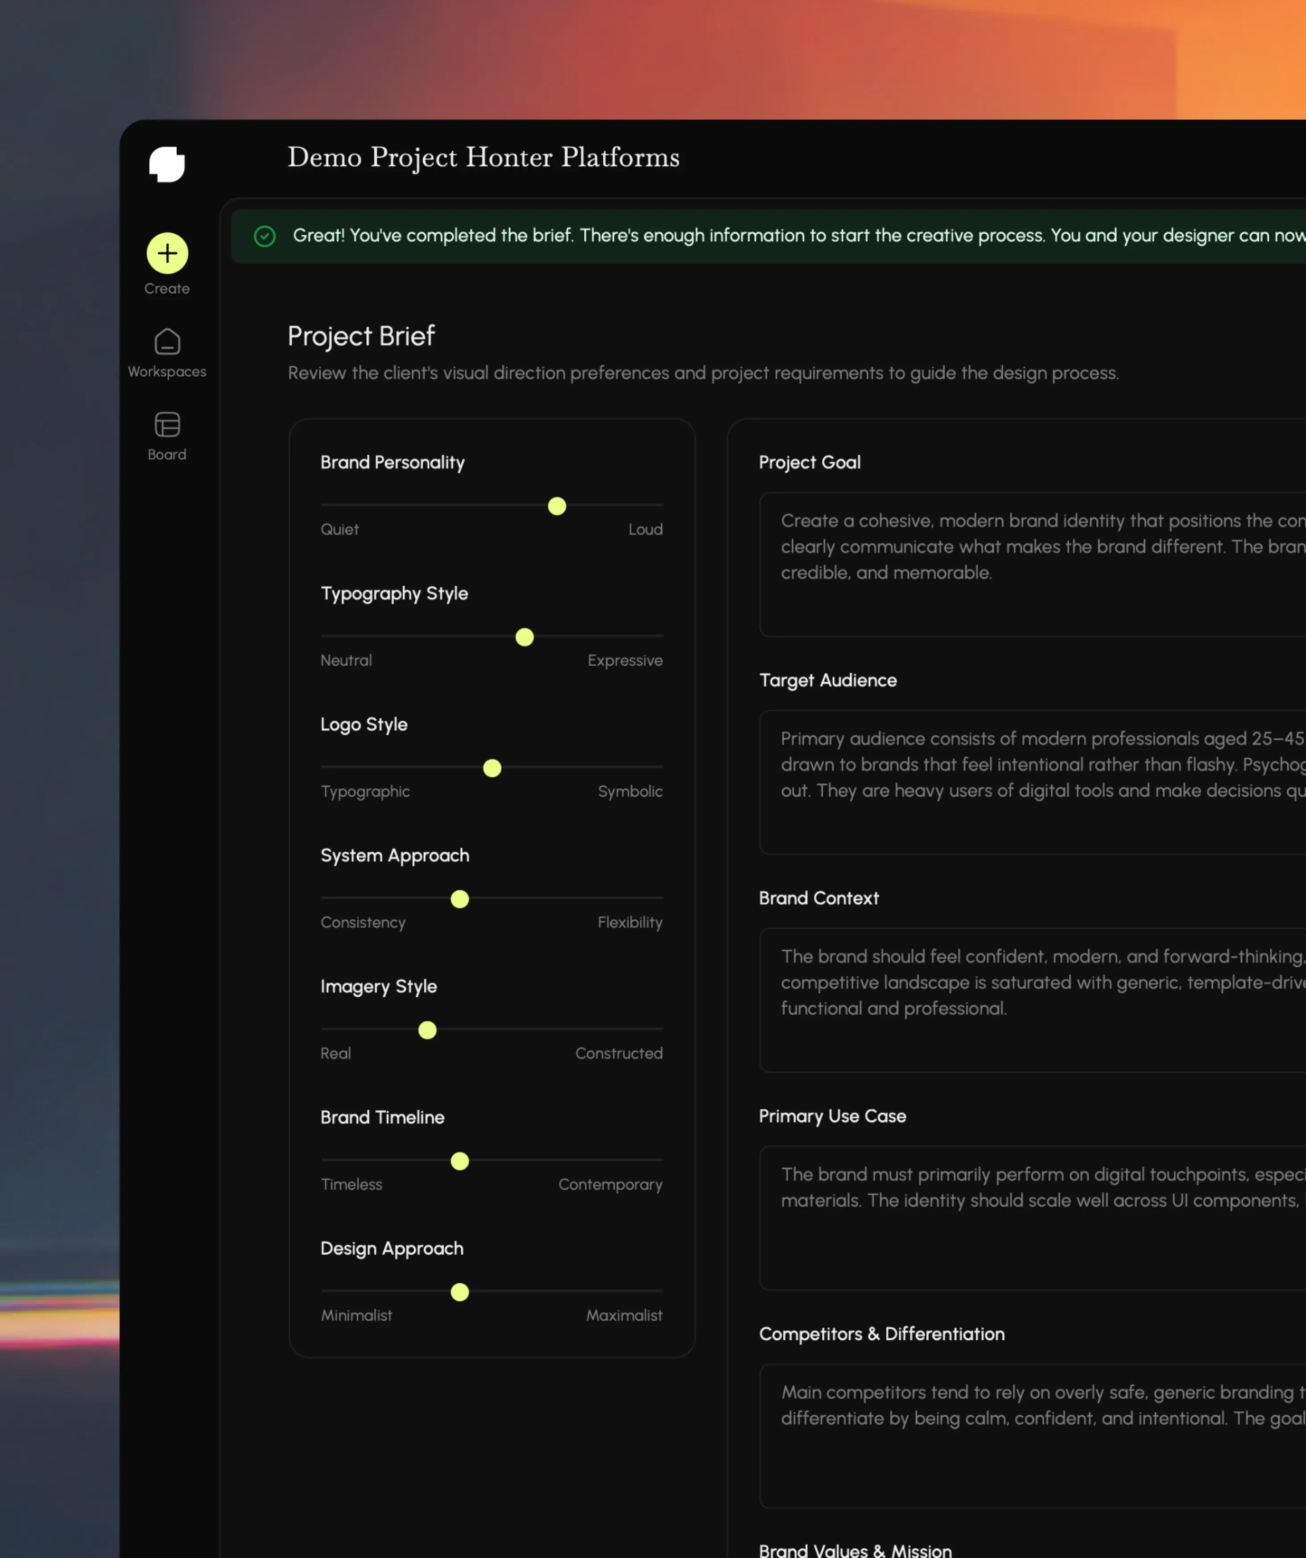Click the System Approach slider handle
The width and height of the screenshot is (1306, 1558).
460,899
